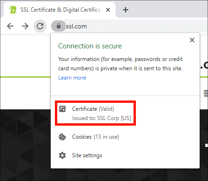Reload the ssl.com page
Viewport: 208px width, 181px height.
pos(40,26)
